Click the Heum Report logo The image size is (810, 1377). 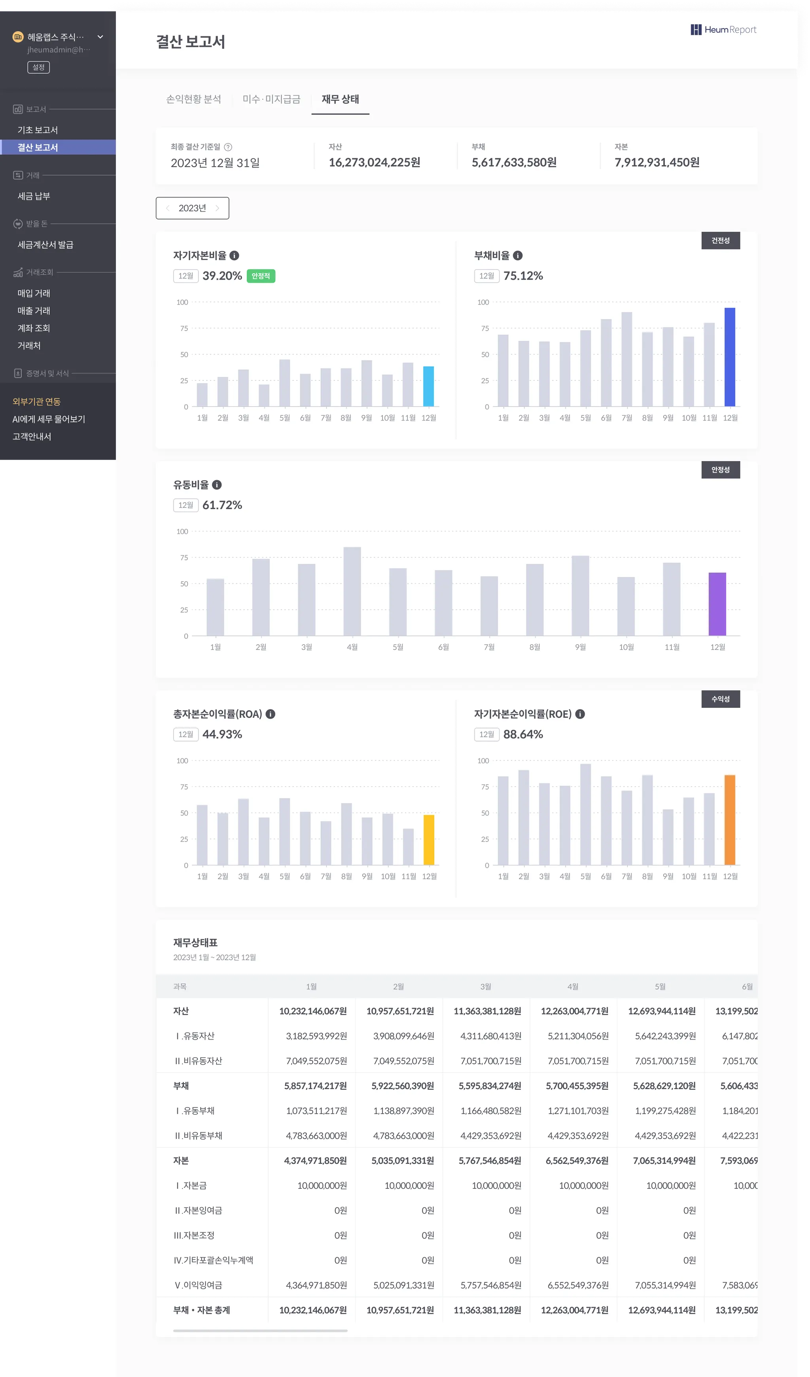[x=723, y=30]
